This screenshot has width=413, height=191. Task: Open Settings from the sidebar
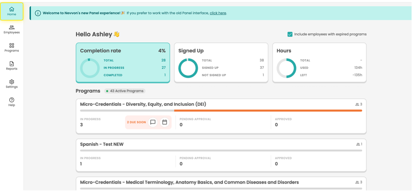[11, 84]
